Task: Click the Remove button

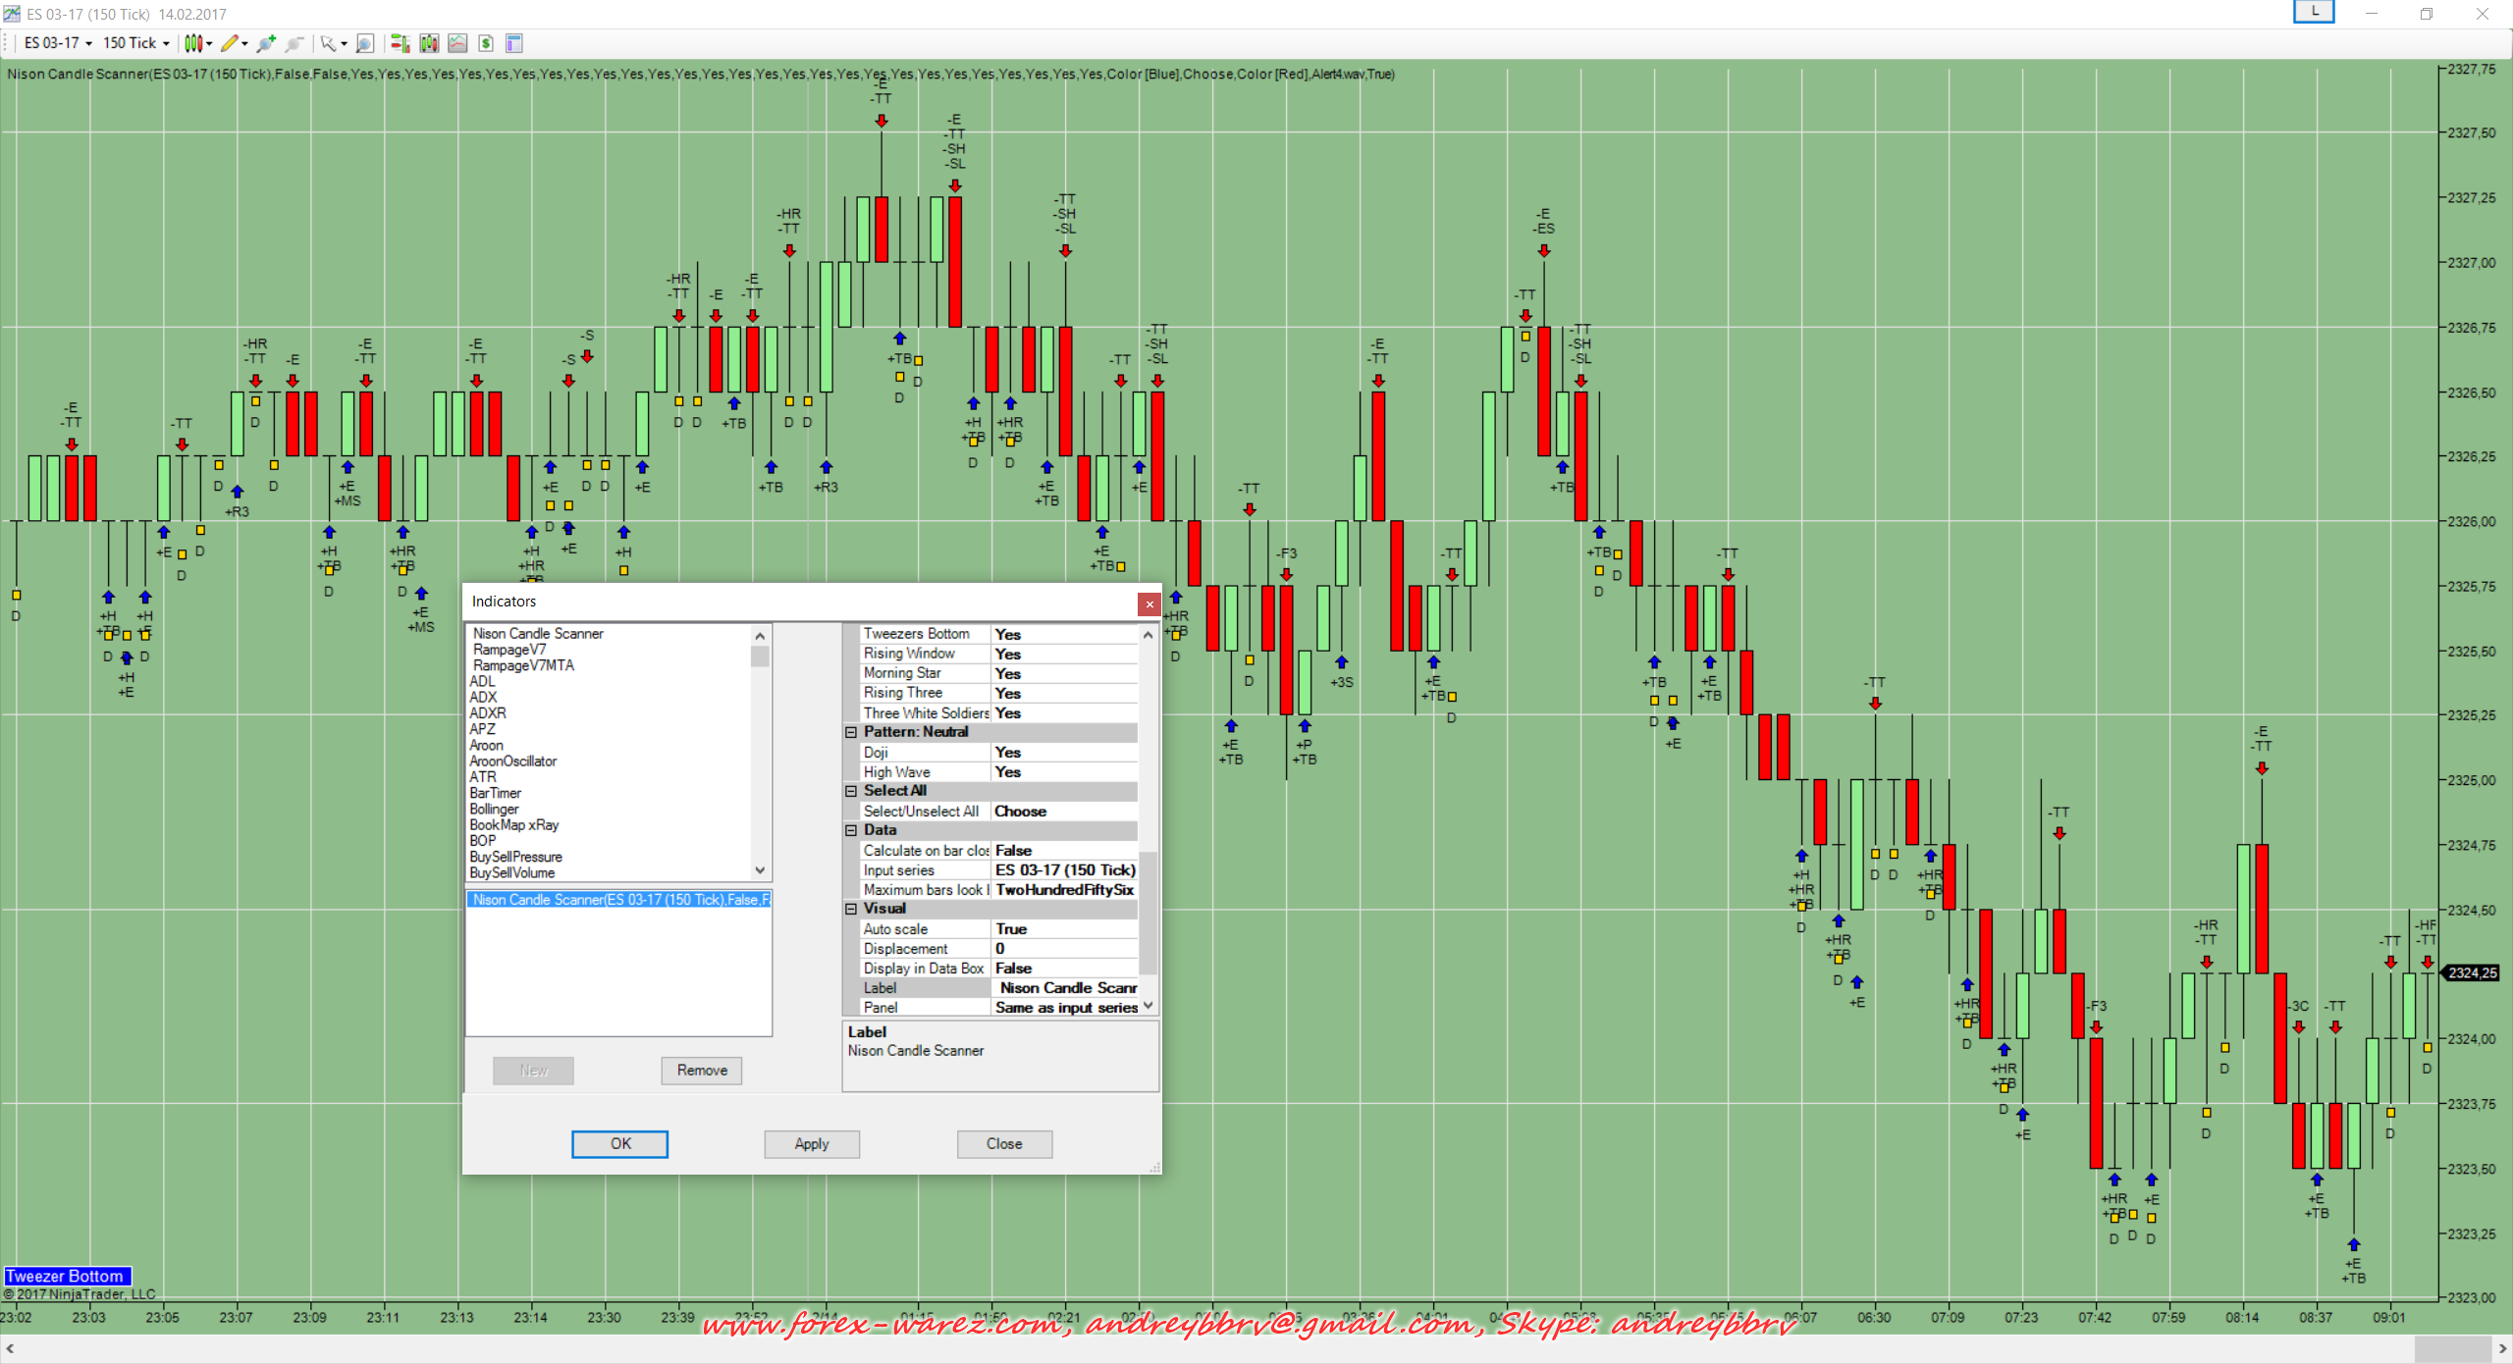Action: (701, 1070)
